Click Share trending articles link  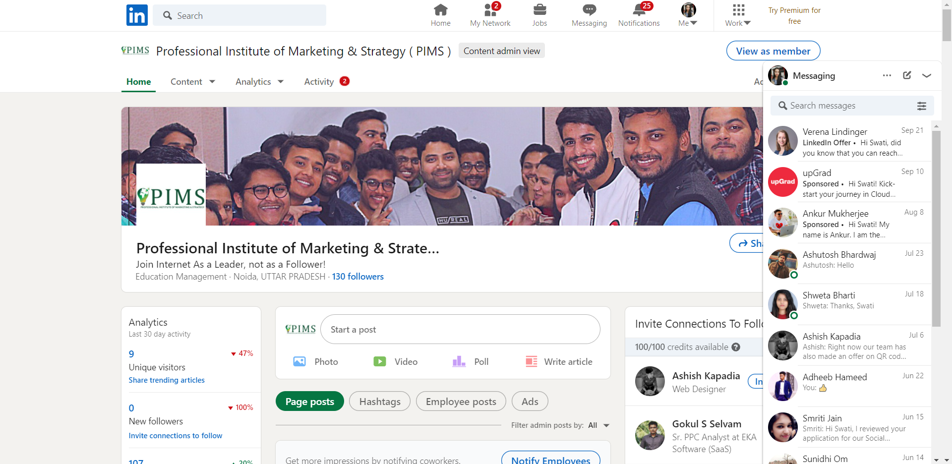167,380
